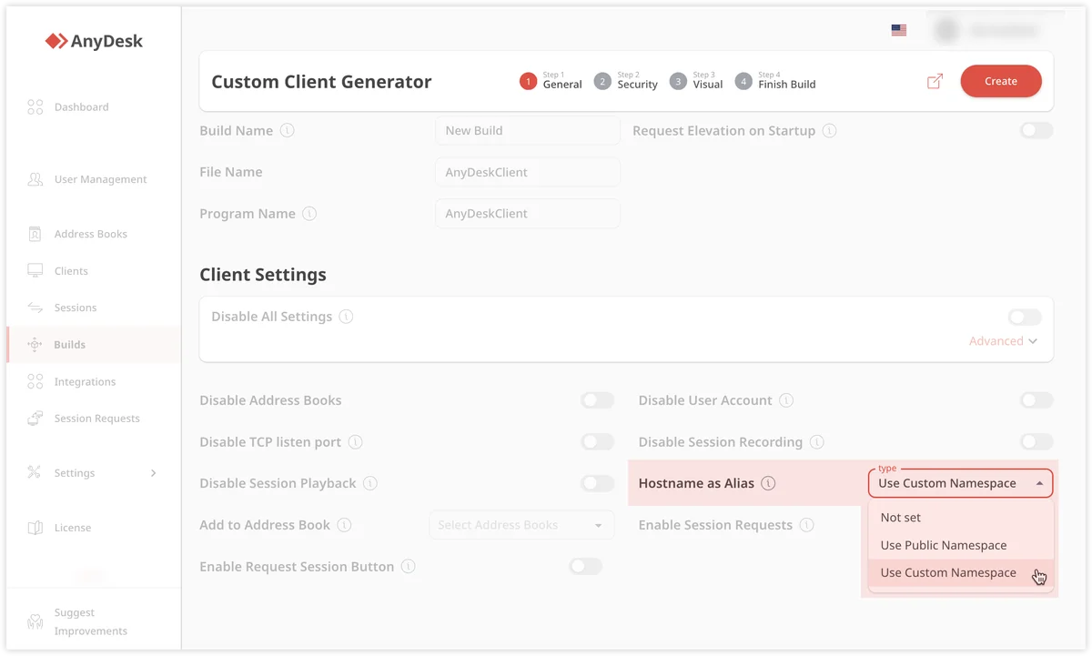Image resolution: width=1092 pixels, height=656 pixels.
Task: Expand the Advanced settings chevron
Action: click(1033, 341)
